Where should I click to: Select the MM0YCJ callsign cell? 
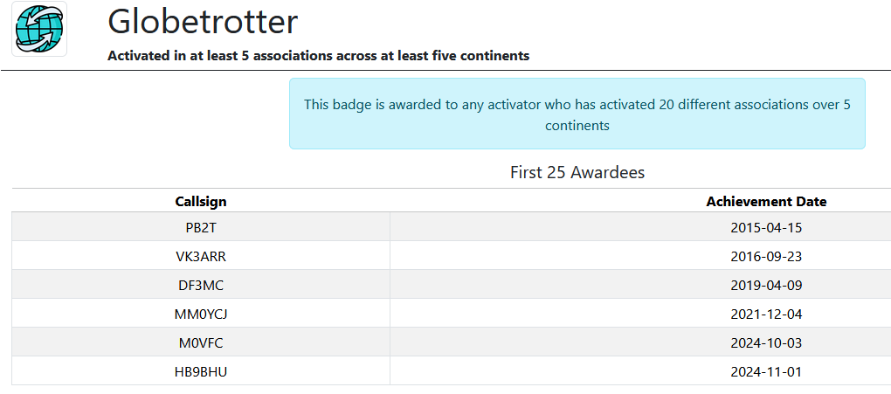coord(201,315)
